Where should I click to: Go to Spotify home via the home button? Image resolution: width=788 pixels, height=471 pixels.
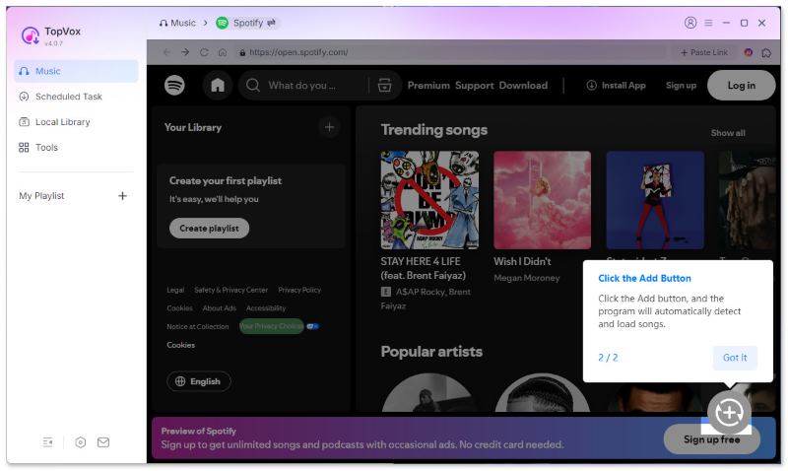(218, 86)
